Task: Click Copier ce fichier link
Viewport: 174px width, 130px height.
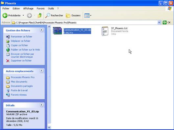Action: tap(19, 45)
